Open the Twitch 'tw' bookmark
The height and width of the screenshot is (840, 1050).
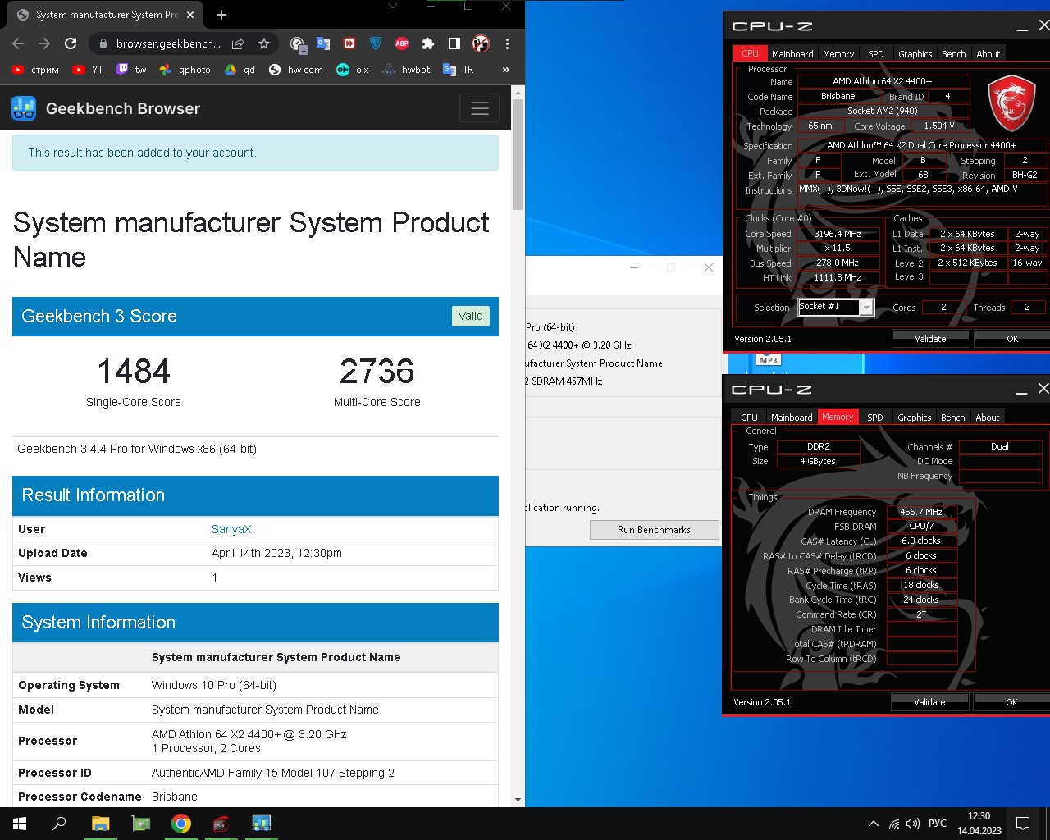tap(131, 70)
